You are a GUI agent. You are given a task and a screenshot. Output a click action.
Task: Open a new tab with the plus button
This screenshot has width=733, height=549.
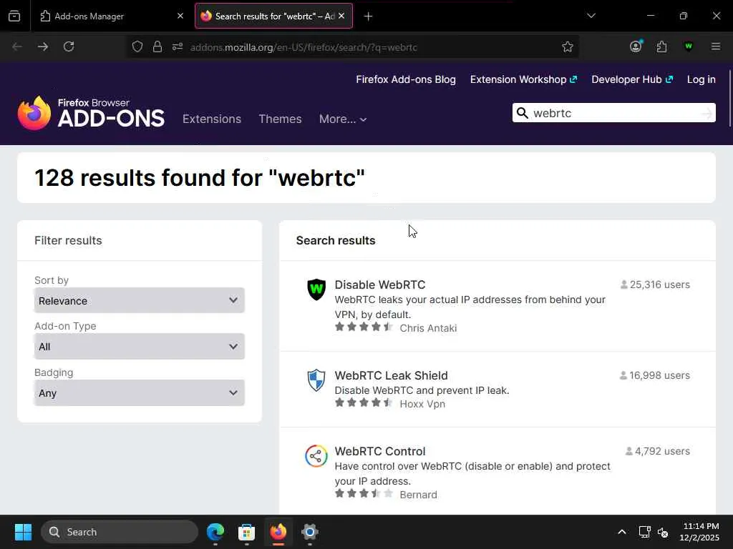(369, 16)
